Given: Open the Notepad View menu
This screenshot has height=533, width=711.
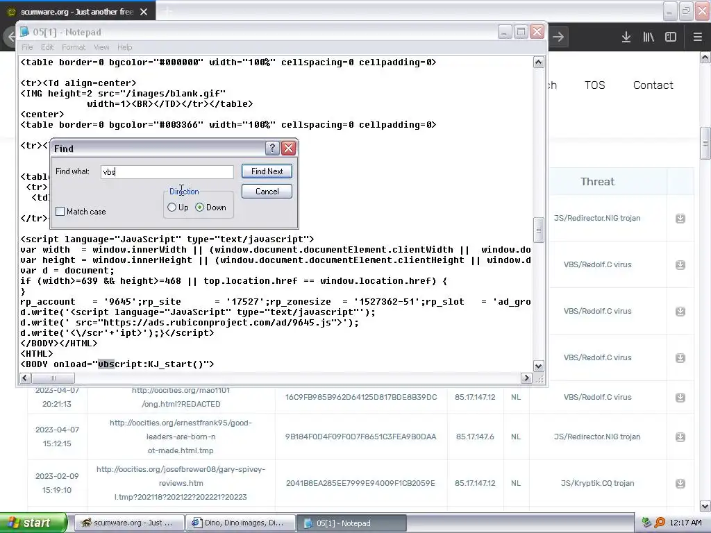Looking at the screenshot, I should [101, 47].
